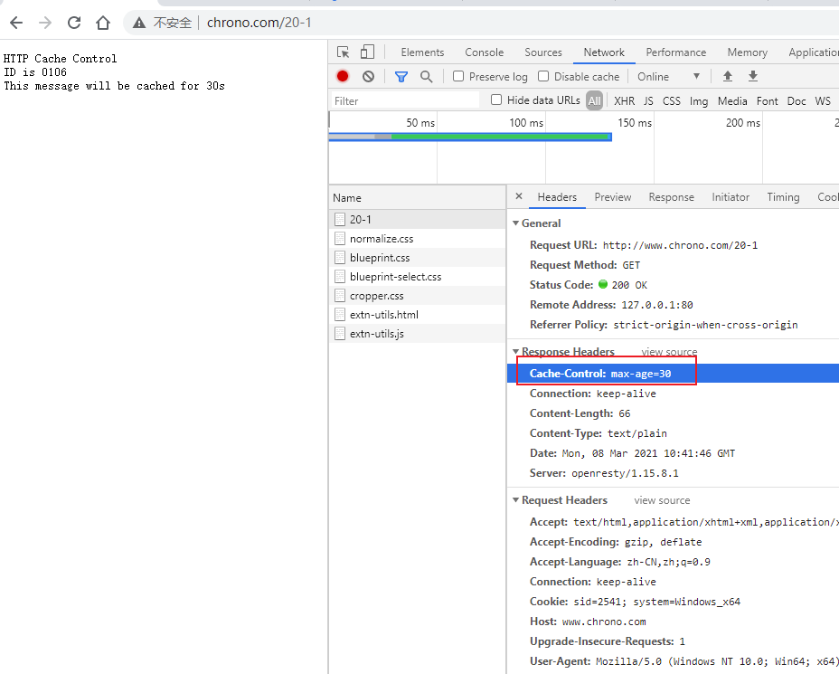839x674 pixels.
Task: Click view source beside Response Headers
Action: point(669,352)
